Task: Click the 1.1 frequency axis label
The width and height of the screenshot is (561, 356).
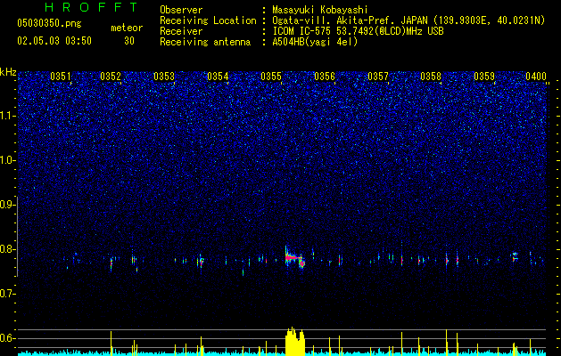Action: click(x=7, y=116)
